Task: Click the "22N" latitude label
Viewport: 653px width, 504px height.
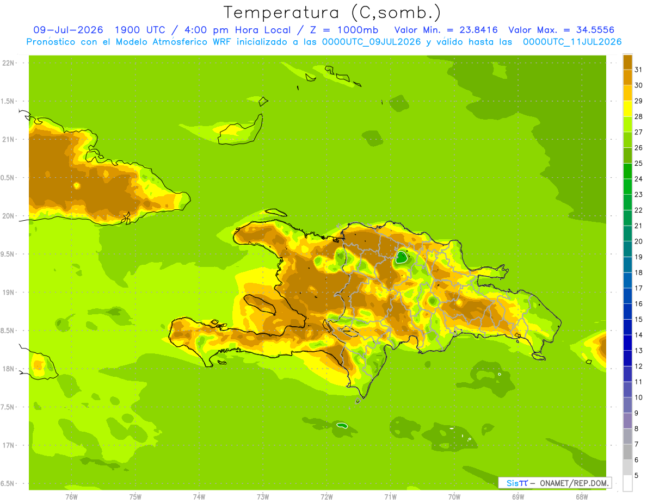Action: pyautogui.click(x=8, y=63)
